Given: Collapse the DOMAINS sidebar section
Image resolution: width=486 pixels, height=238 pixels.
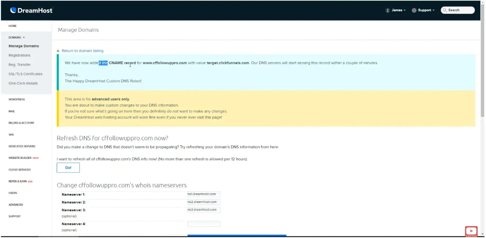Looking at the screenshot, I should (17, 37).
